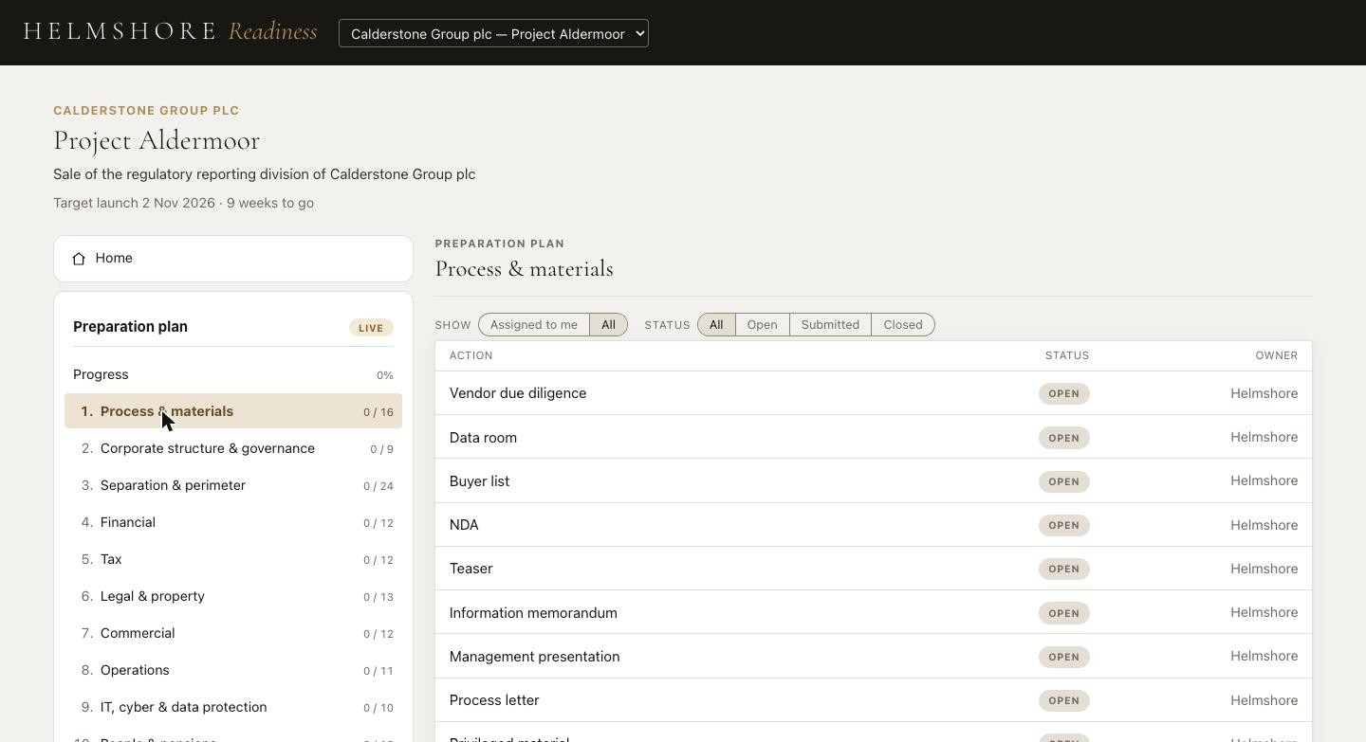Open the Operations section
Screen dimensions: 1366x742
pos(233,670)
